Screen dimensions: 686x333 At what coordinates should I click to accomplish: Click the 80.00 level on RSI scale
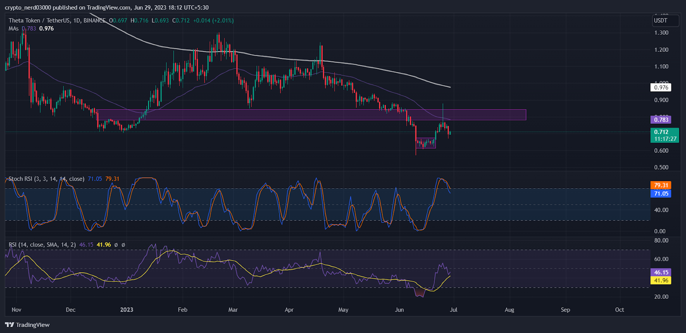coord(661,241)
